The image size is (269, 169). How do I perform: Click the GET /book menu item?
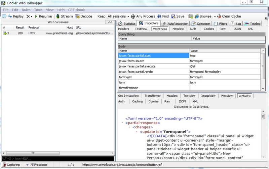pos(77,10)
